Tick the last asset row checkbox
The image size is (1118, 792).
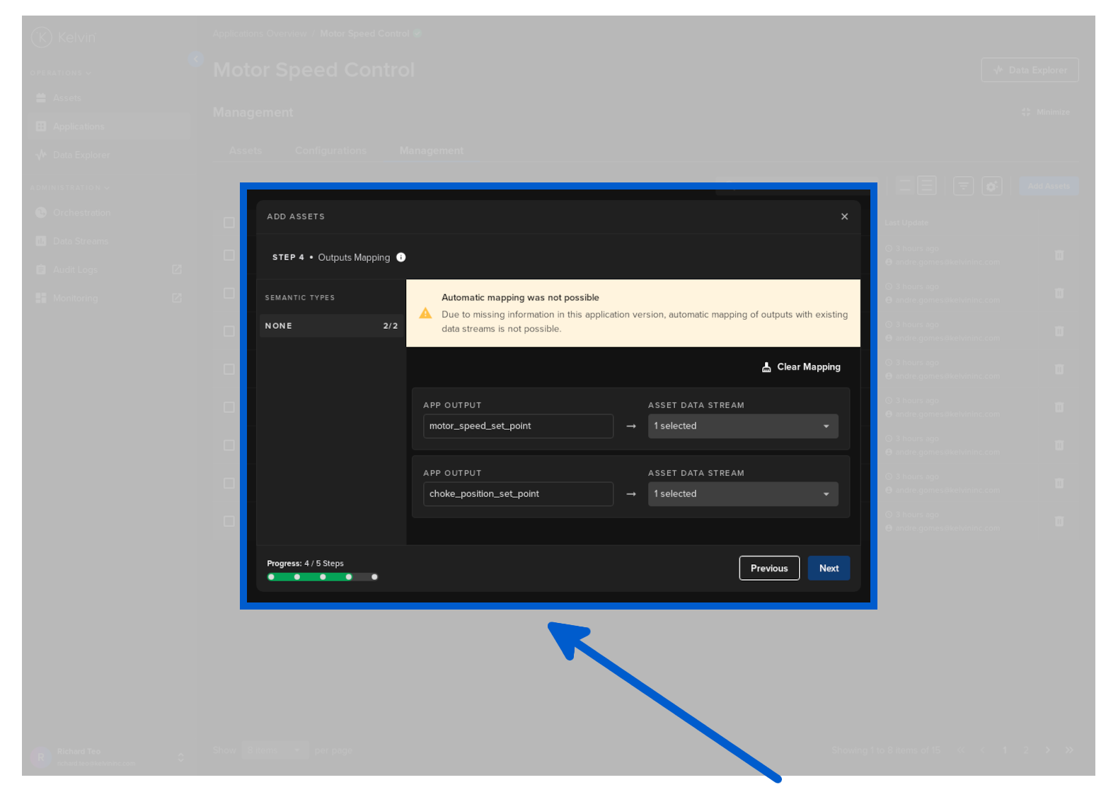[x=229, y=521]
